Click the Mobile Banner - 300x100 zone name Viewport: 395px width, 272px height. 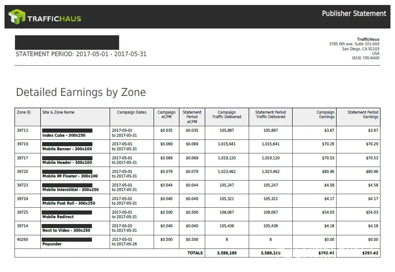click(67, 149)
